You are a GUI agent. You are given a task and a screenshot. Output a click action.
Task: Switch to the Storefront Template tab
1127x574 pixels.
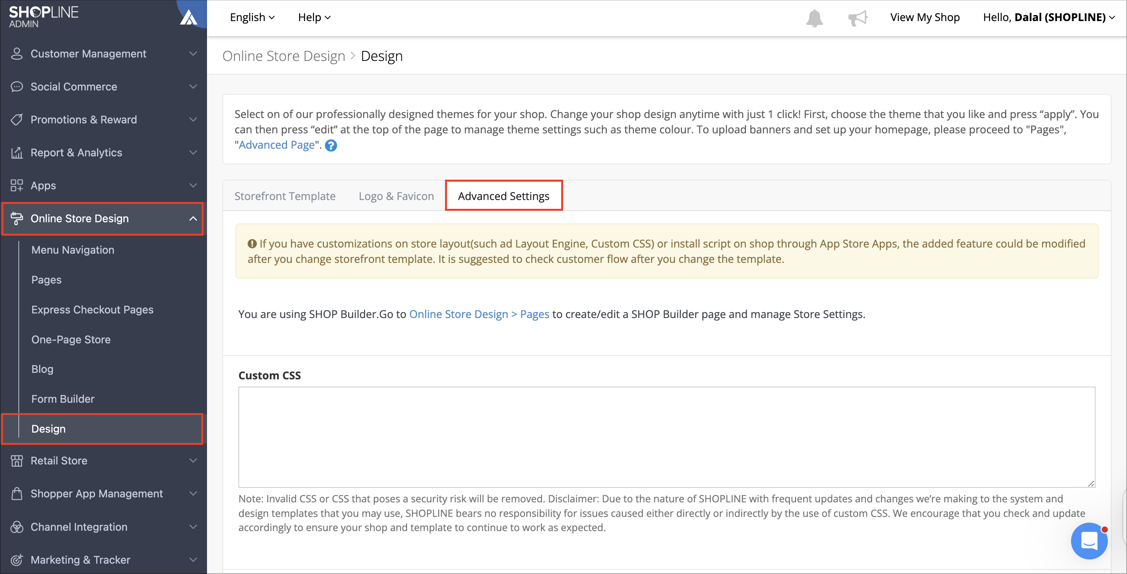[285, 196]
